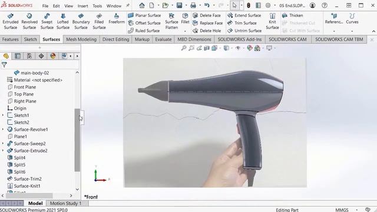Expand the Surface-Revolve1 tree node
377x212 pixels.
(x=3, y=130)
